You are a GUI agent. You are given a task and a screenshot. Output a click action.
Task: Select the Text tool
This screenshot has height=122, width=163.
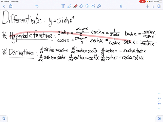pos(63,6)
